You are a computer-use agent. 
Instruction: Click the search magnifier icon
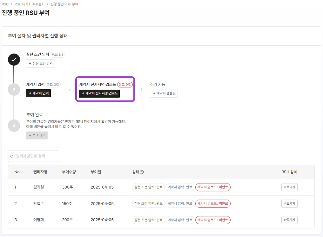click(12, 156)
